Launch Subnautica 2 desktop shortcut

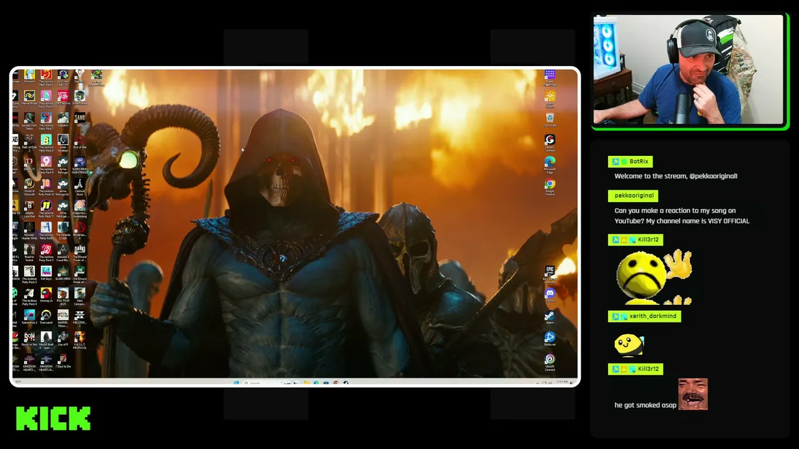[x=29, y=316]
